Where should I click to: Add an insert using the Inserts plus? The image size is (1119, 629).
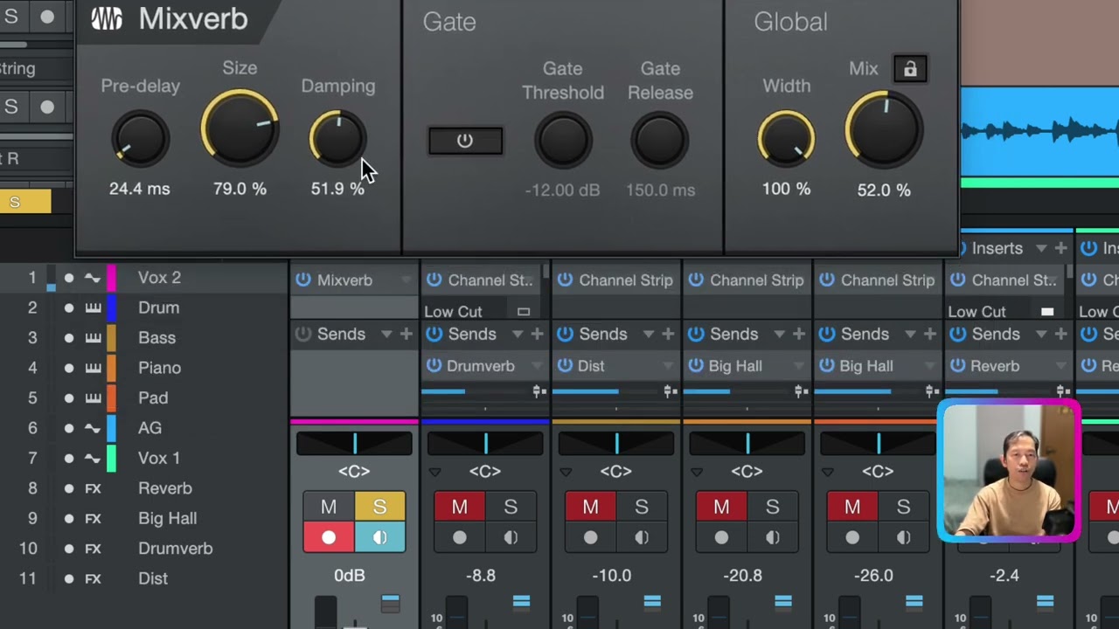tap(1060, 249)
